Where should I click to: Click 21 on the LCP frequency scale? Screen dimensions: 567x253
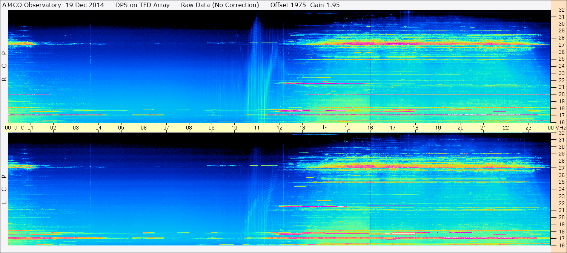click(x=561, y=210)
